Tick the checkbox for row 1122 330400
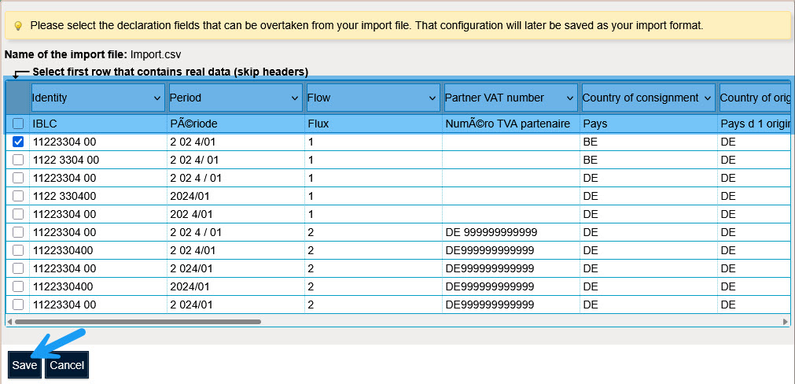Screen dimensions: 795x384 (x=18, y=196)
